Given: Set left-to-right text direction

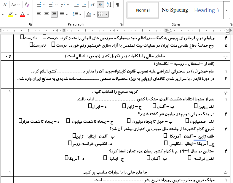Looking at the screenshot, I should click(93, 5).
